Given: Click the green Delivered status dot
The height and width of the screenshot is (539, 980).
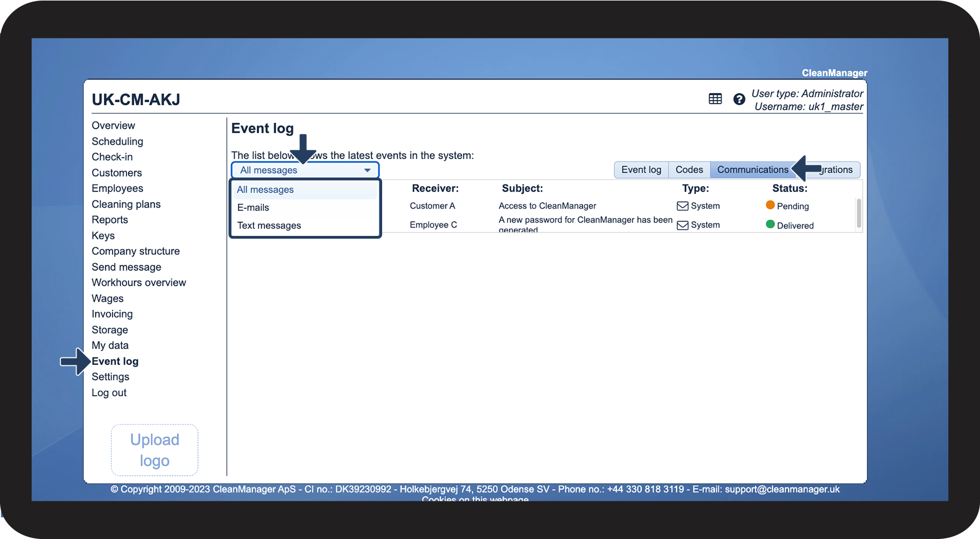Looking at the screenshot, I should [770, 224].
